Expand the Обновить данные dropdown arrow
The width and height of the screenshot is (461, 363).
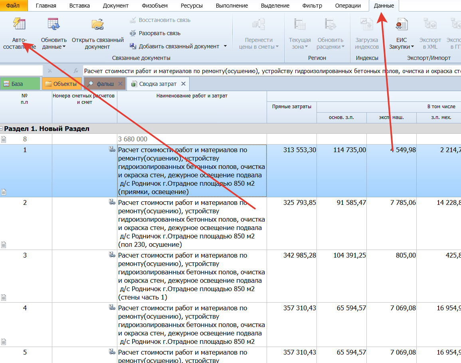(x=64, y=47)
